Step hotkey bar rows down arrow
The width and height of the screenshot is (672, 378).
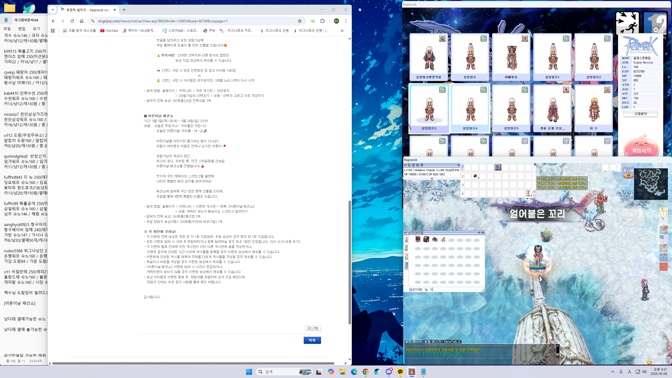pos(534,196)
